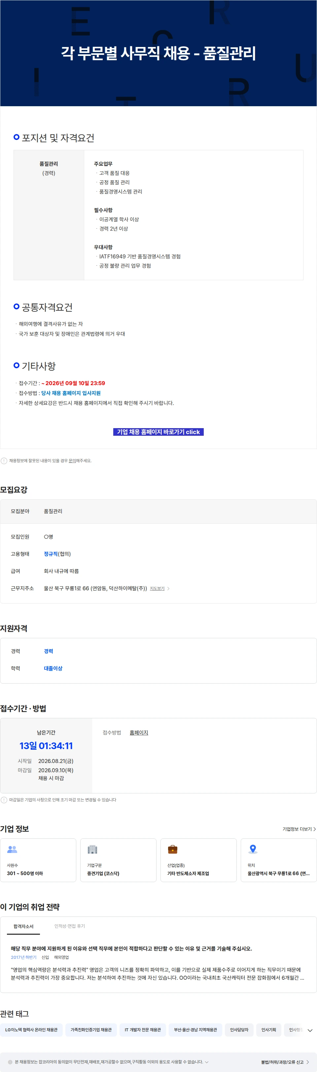Click the employee count people icon

click(13, 849)
